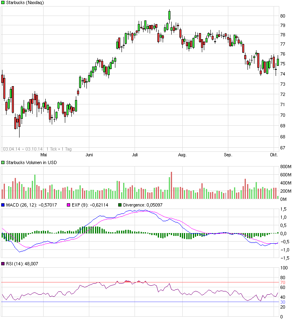Click the highest candlestick in late July
The image size is (296, 320).
click(x=170, y=16)
